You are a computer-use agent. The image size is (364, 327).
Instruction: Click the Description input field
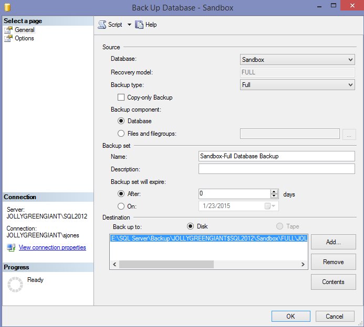(276, 169)
